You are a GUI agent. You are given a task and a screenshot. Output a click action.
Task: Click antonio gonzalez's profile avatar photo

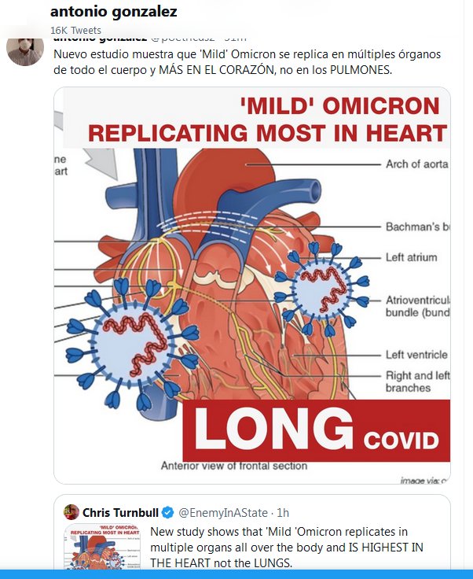tap(24, 49)
